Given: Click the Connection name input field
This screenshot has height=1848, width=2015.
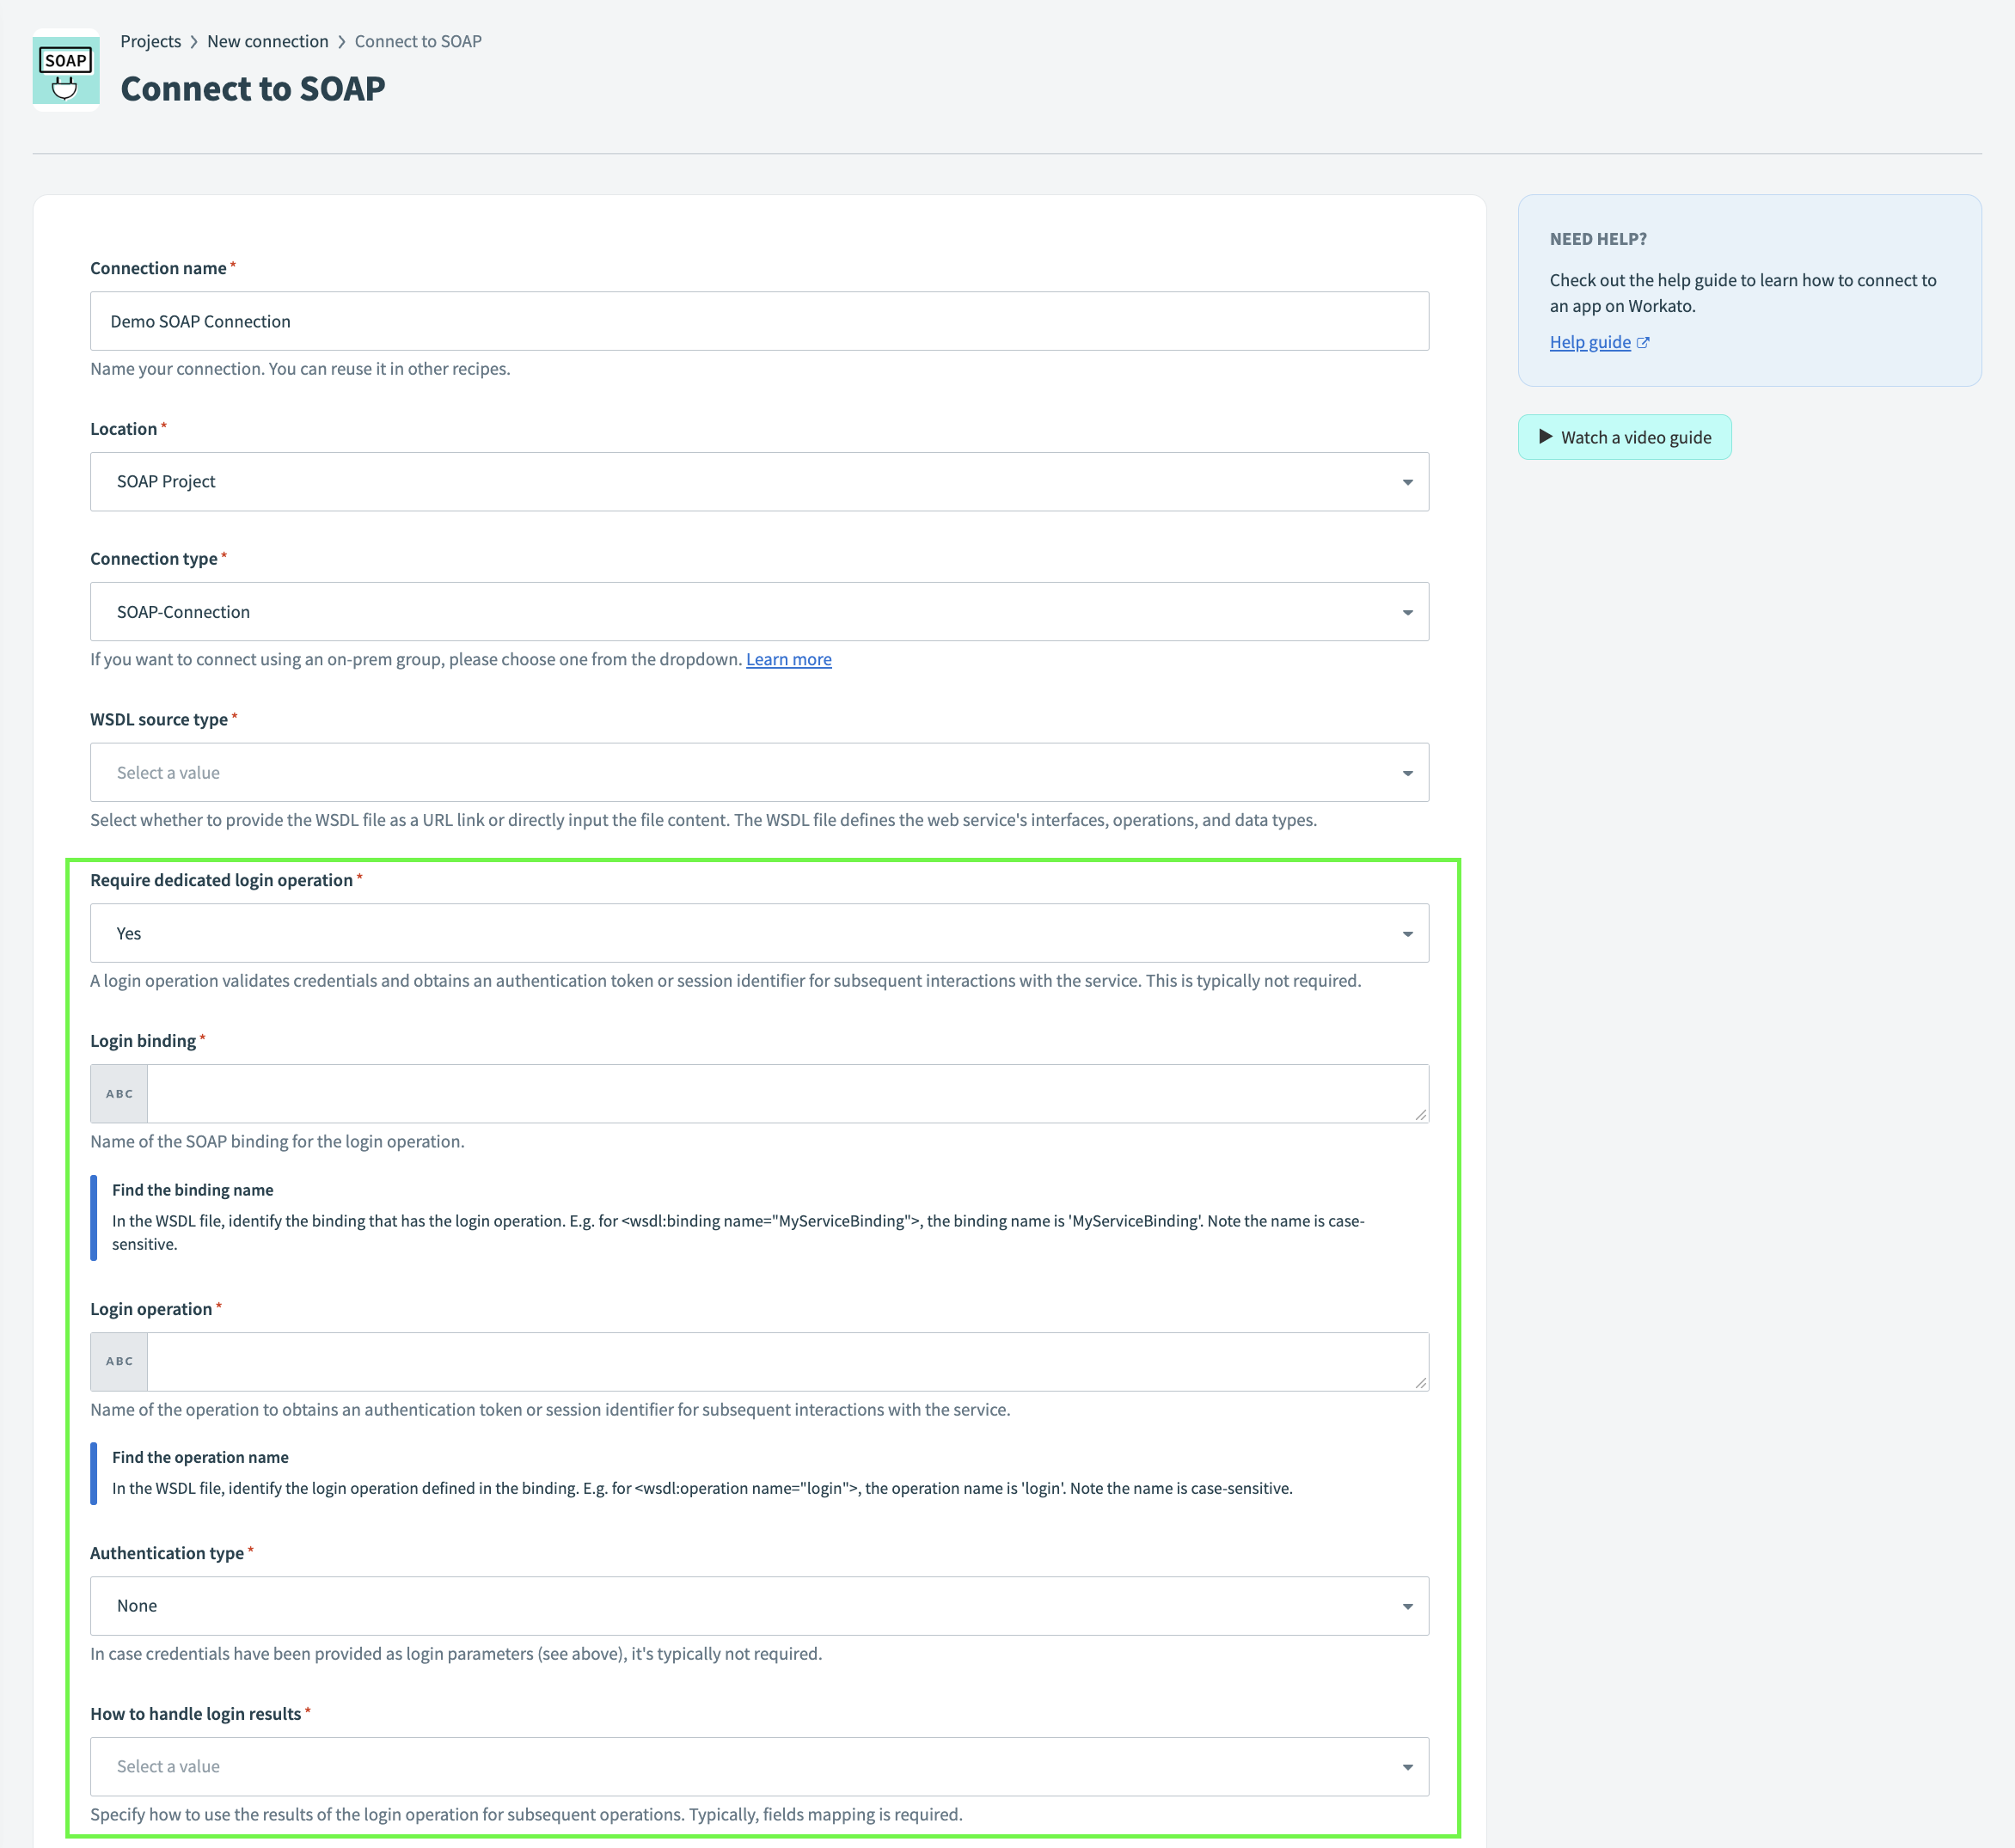Looking at the screenshot, I should (x=759, y=321).
